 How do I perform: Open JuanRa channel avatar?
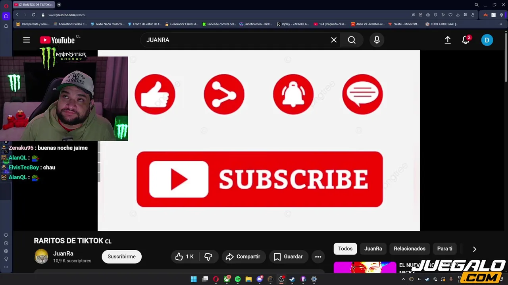click(x=41, y=256)
